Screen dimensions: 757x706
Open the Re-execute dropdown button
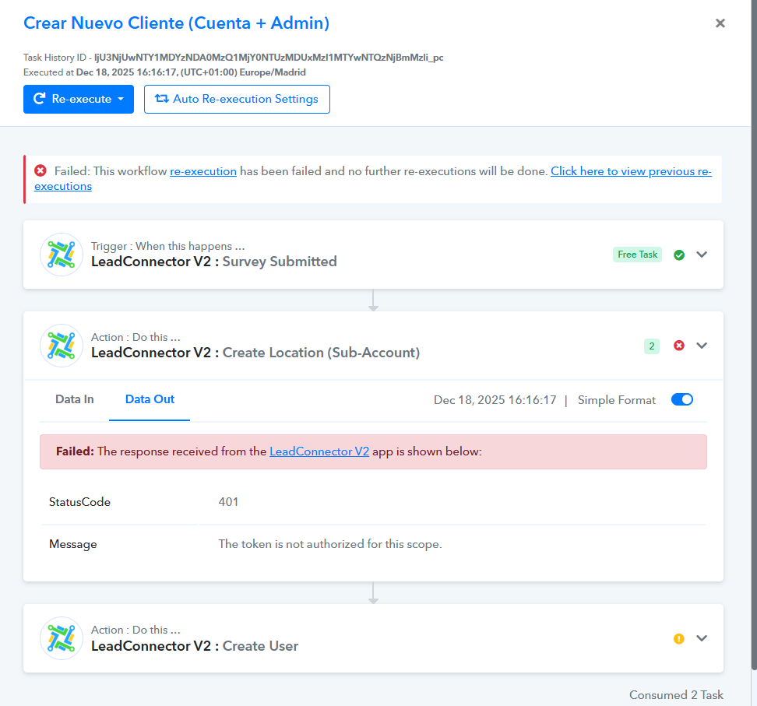tap(79, 100)
